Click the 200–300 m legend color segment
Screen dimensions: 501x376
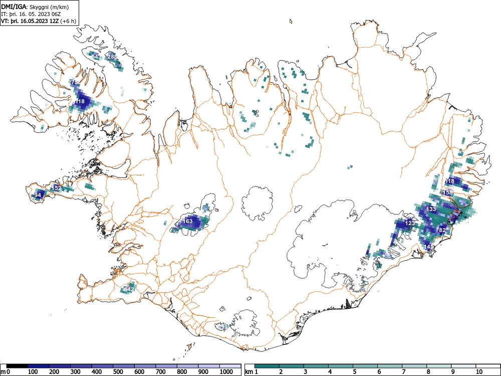pyautogui.click(x=60, y=366)
